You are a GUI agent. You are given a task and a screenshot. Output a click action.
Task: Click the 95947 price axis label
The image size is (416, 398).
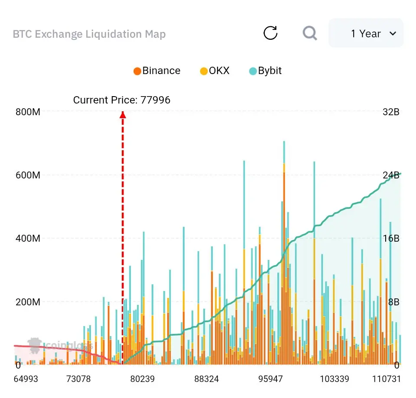click(x=270, y=379)
